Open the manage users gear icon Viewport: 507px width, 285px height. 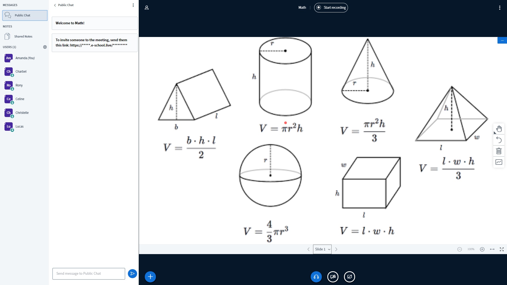click(45, 47)
